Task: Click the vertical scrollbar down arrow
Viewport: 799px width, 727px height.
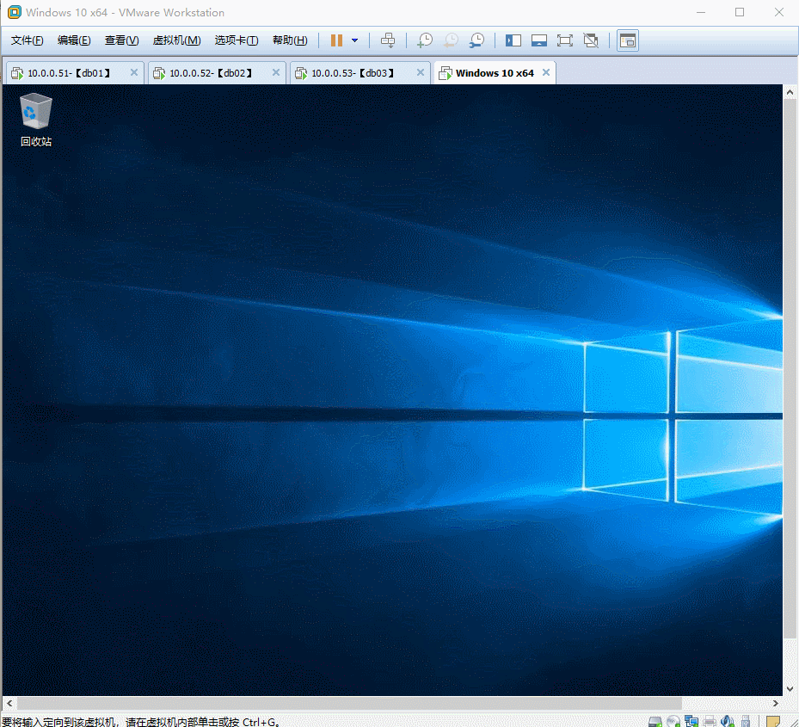Action: coord(790,689)
